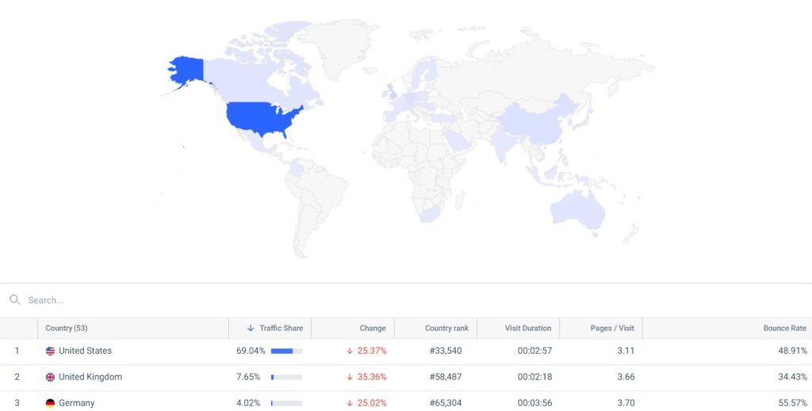
Task: Click the Germany flag icon
Action: pos(50,403)
